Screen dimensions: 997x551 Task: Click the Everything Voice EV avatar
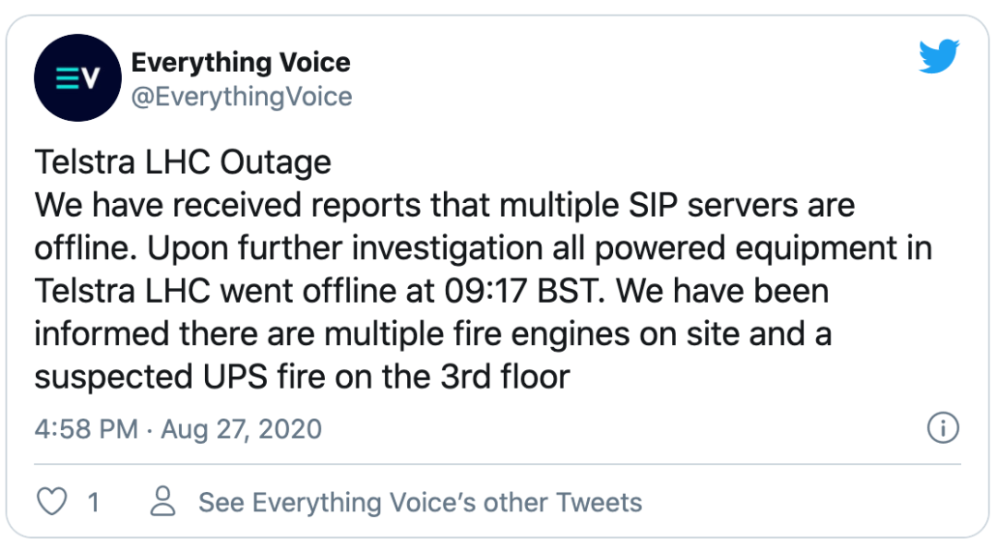77,79
